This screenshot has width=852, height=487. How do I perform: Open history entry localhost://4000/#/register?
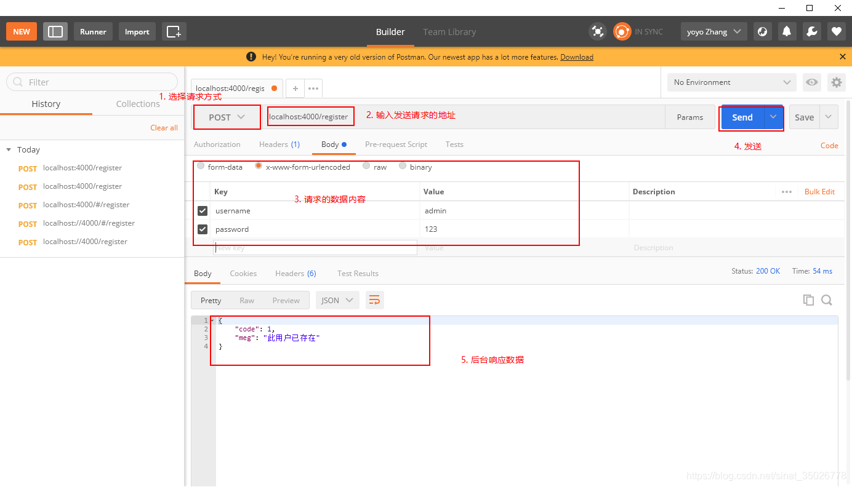click(89, 223)
